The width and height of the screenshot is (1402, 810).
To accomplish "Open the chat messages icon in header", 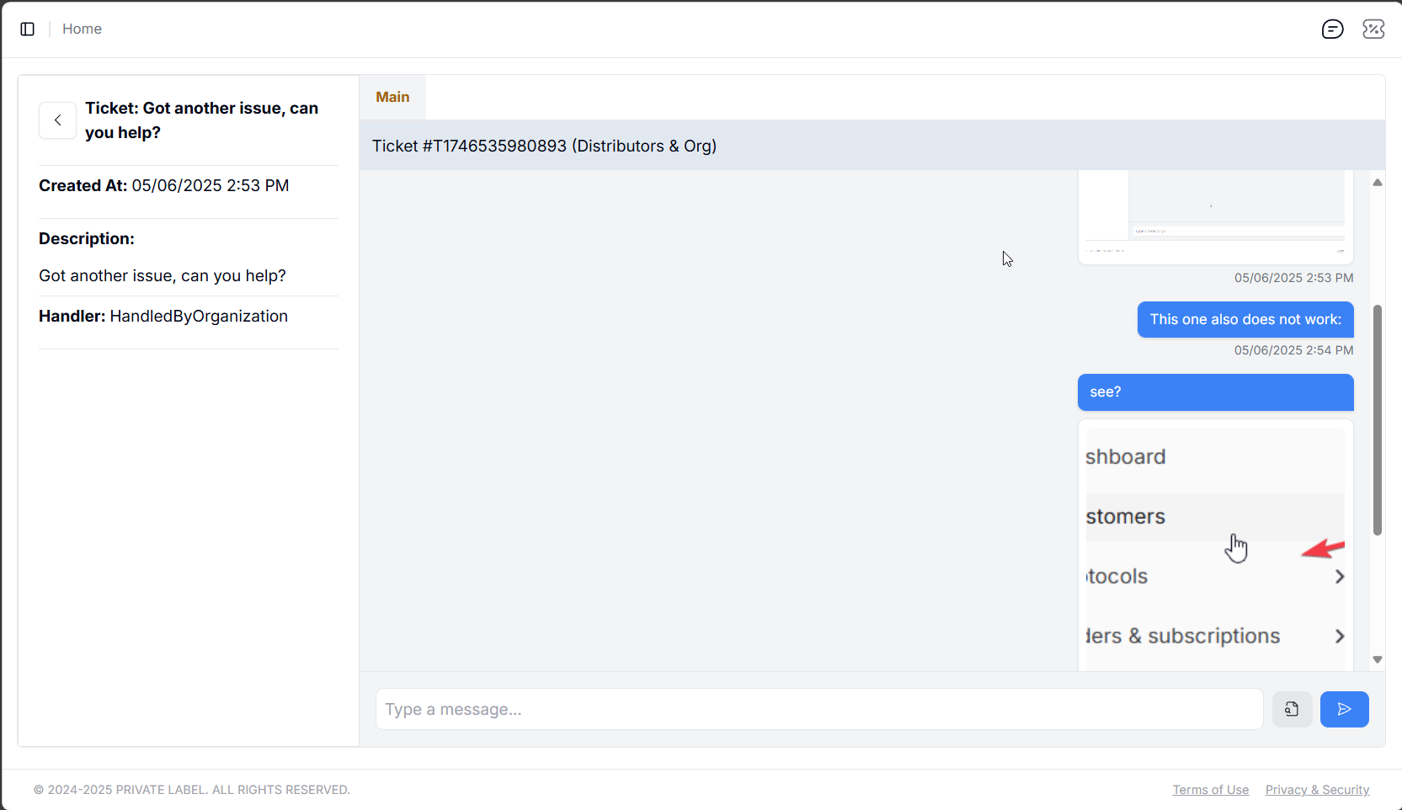I will [1332, 29].
